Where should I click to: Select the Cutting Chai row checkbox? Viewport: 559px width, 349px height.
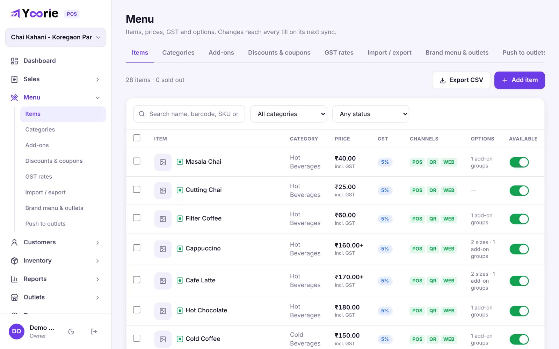point(137,189)
